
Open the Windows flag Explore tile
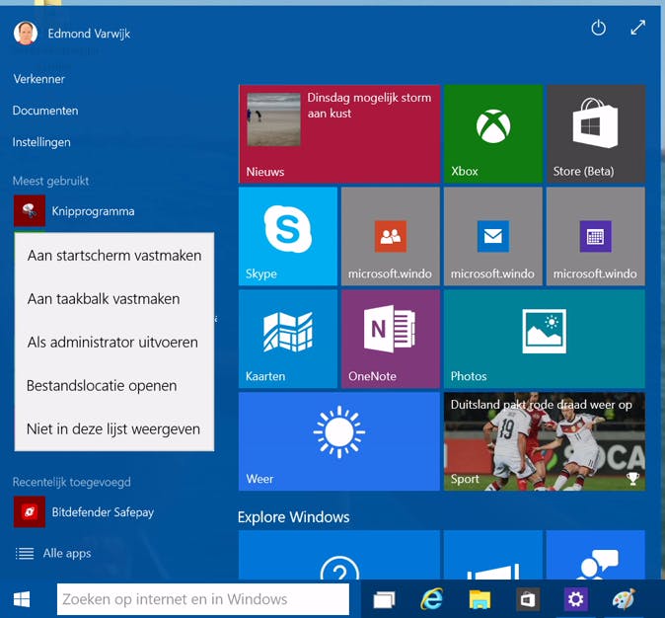(493, 555)
